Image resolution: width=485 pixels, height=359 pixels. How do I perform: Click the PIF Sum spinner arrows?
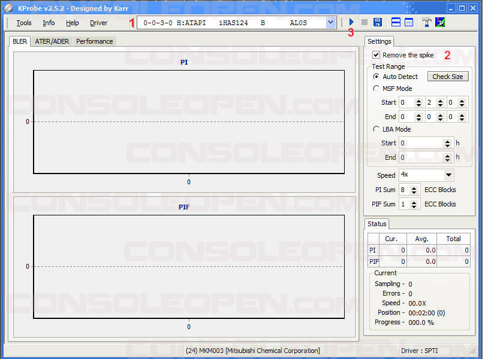[414, 205]
